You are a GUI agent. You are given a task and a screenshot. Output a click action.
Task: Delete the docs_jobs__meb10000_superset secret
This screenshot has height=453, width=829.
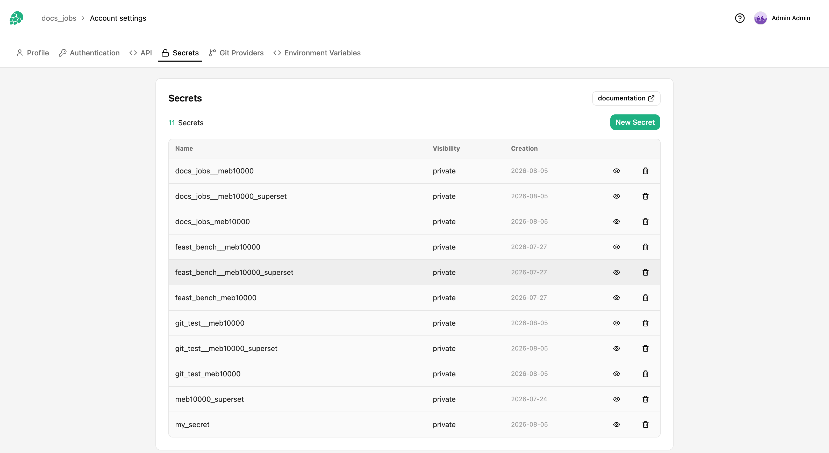point(646,196)
